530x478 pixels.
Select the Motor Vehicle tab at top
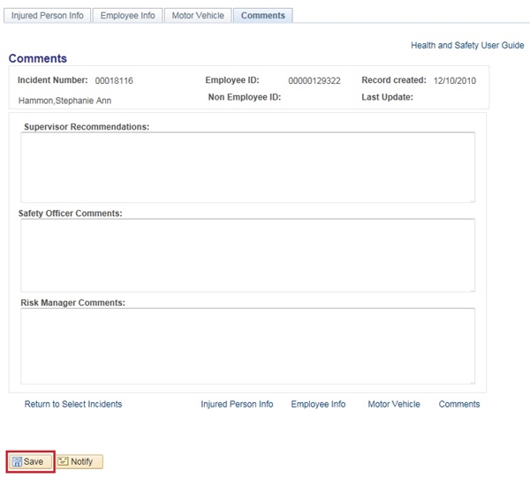coord(198,16)
